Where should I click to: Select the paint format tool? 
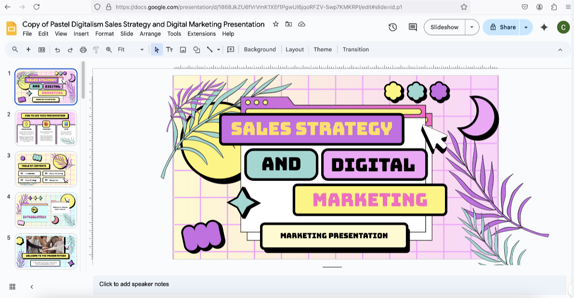point(96,50)
